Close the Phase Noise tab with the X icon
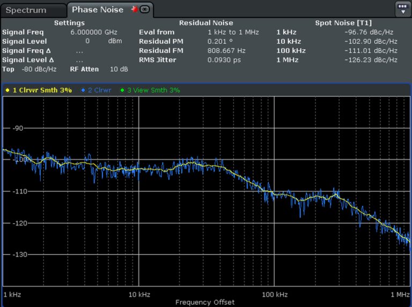 pos(144,10)
